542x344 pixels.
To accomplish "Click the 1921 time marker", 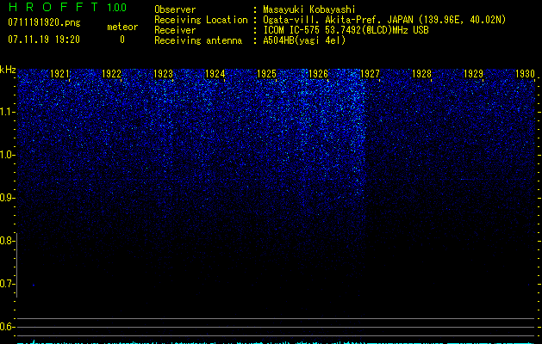I will tap(59, 74).
